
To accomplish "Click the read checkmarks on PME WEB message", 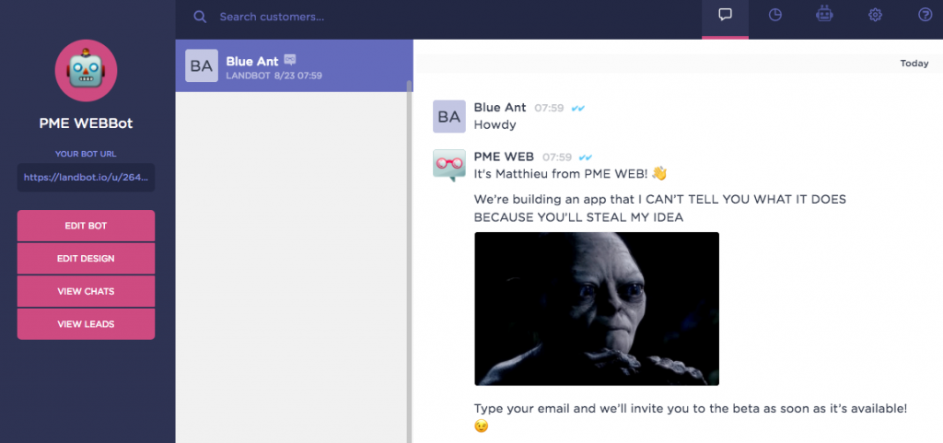I will point(585,157).
